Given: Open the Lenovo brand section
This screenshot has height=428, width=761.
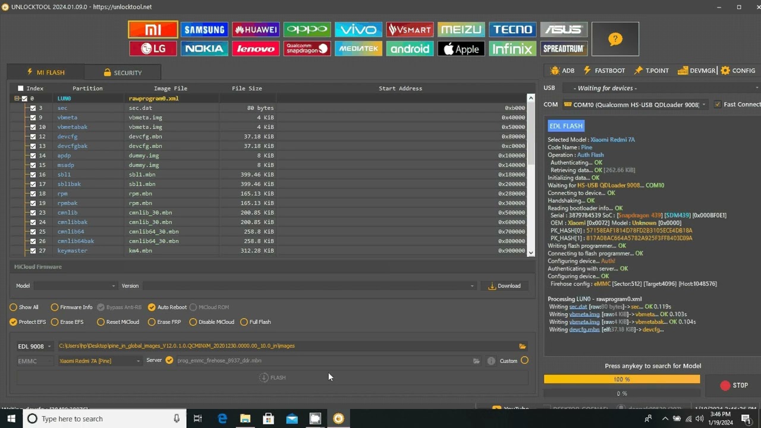Looking at the screenshot, I should point(256,49).
